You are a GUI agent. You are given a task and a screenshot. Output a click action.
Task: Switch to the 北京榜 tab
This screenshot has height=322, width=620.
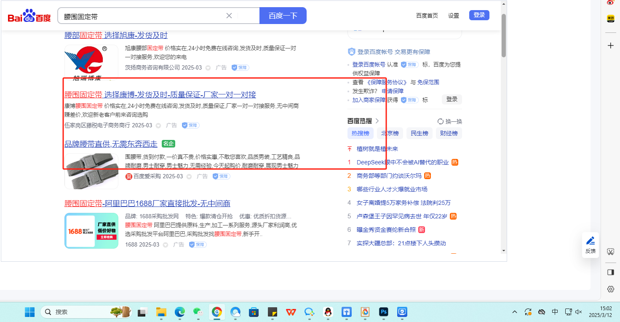coord(390,133)
